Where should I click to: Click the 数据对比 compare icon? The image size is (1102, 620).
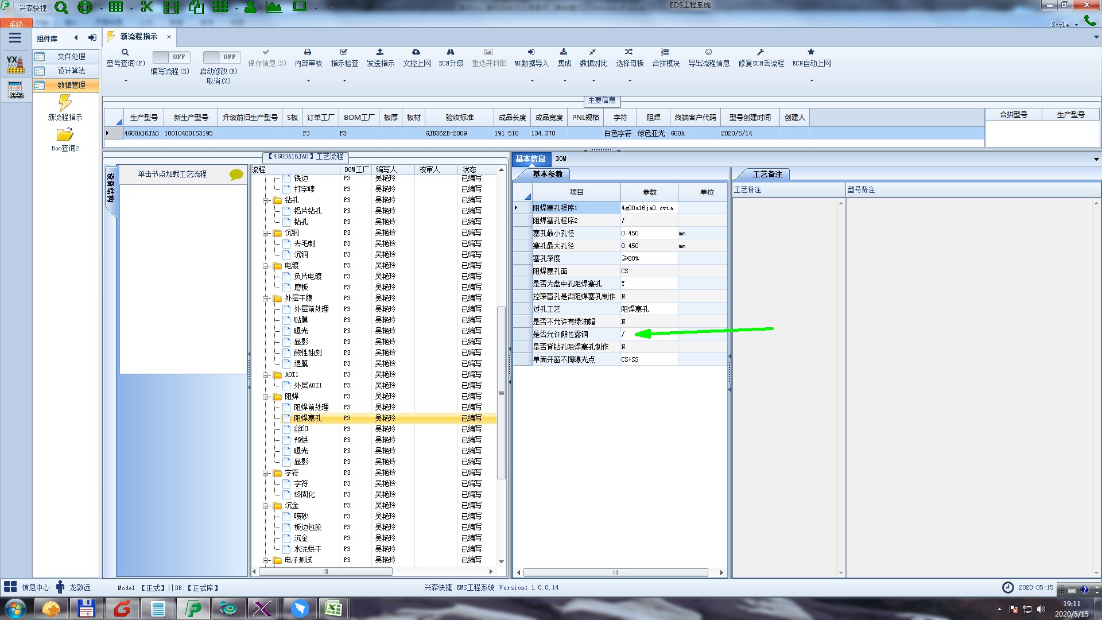click(592, 52)
